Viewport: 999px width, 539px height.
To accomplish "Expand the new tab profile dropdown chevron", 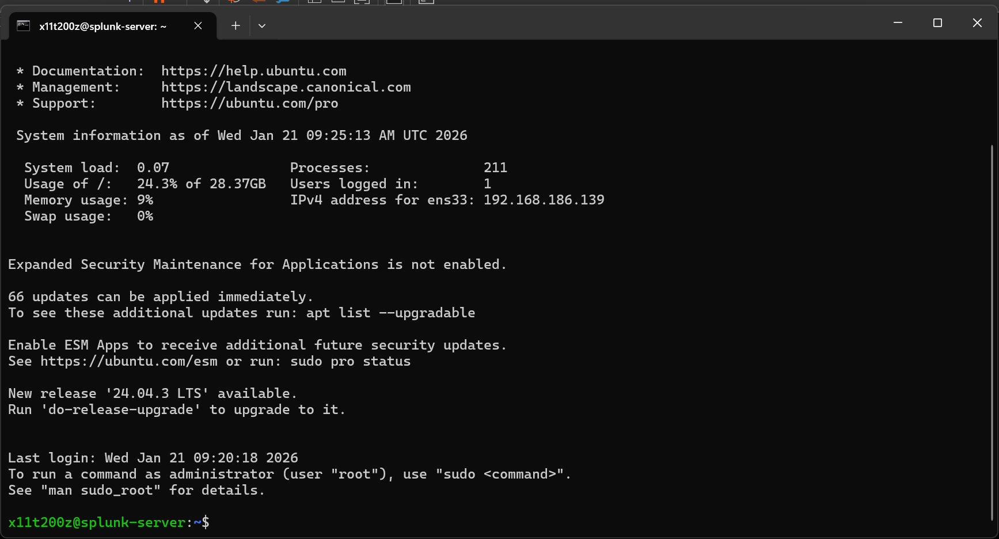I will [x=262, y=26].
